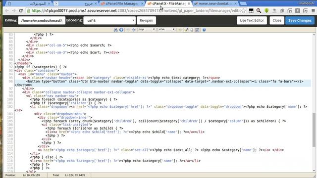Select the cPanel X - File Manager tab
This screenshot has width=317, height=178.
(169, 3)
